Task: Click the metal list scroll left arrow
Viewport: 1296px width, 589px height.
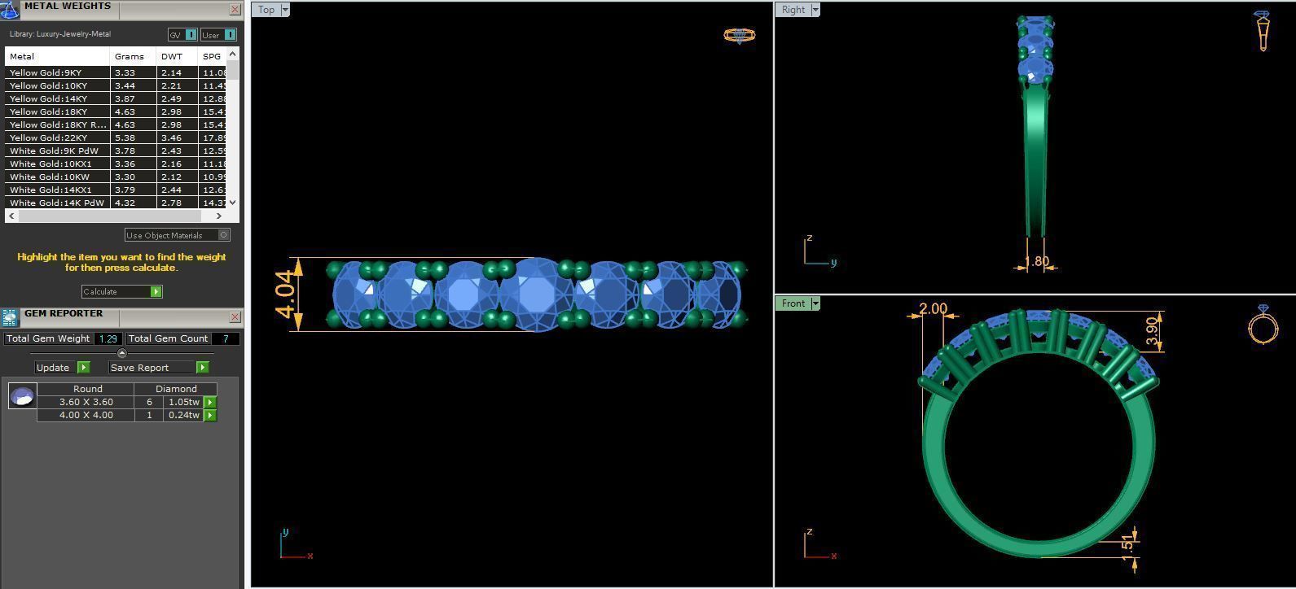Action: coord(11,216)
